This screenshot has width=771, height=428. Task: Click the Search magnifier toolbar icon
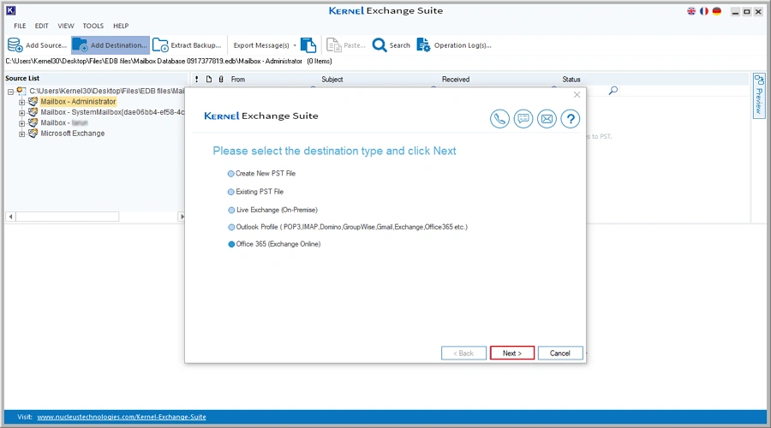click(380, 45)
